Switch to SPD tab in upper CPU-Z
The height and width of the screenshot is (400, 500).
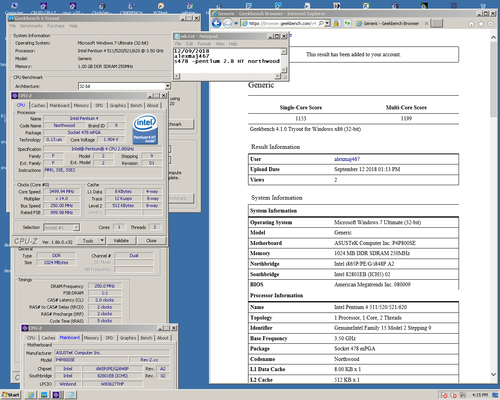(99, 105)
